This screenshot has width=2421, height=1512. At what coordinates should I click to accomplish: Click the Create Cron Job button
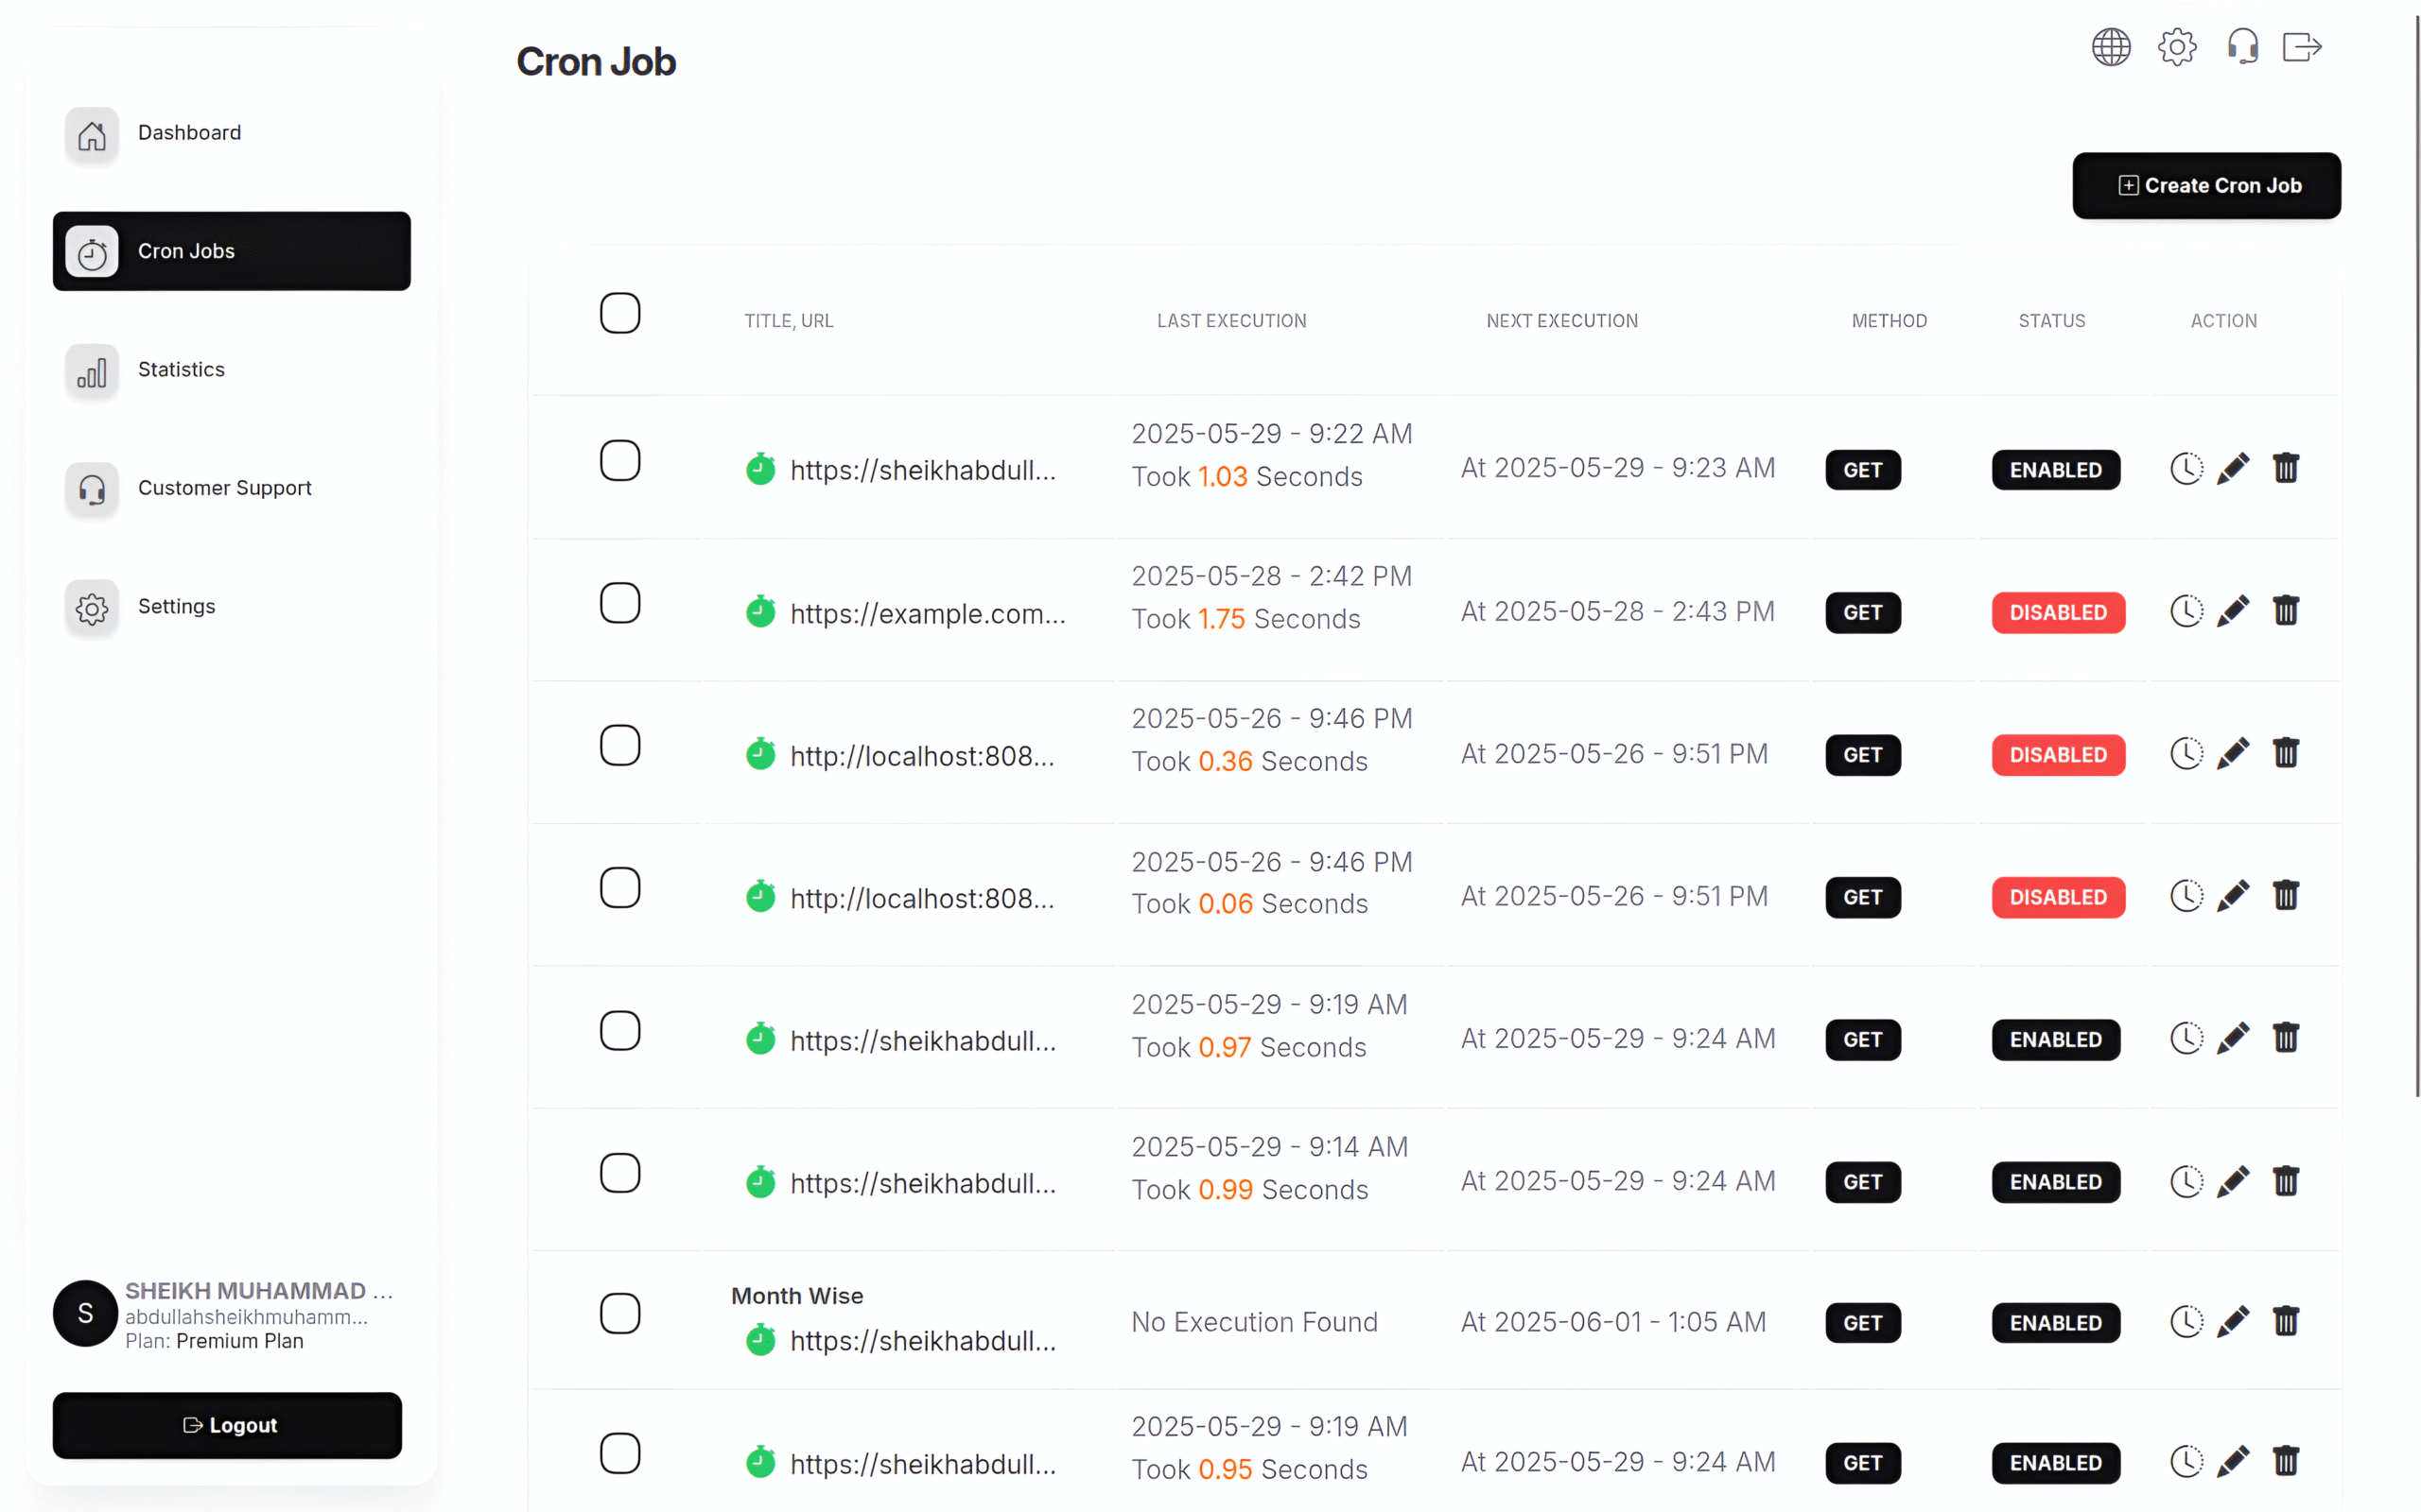(x=2206, y=186)
